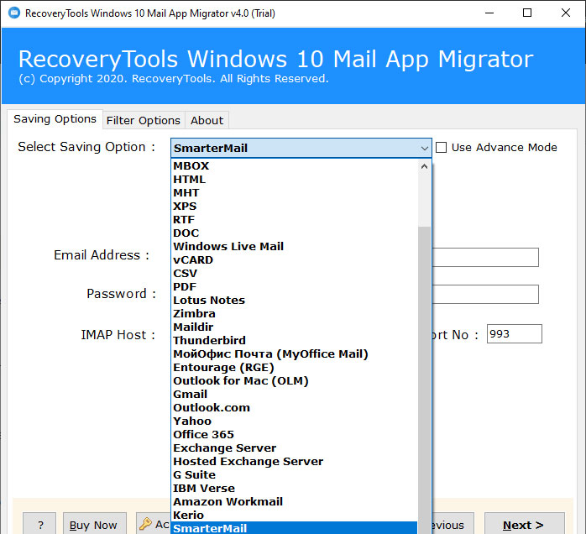586x534 pixels.
Task: Select MyOffice Mail option
Action: coord(295,353)
